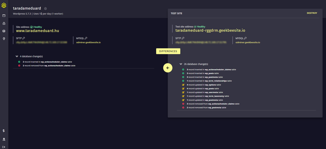Collapse the 4 database change(s) section
Screen dimensions: 326x149
click(17, 57)
